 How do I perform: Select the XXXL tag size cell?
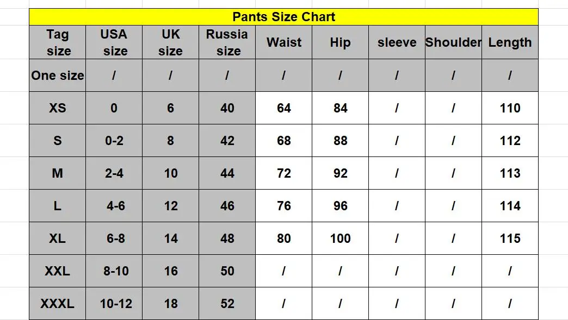pyautogui.click(x=58, y=303)
